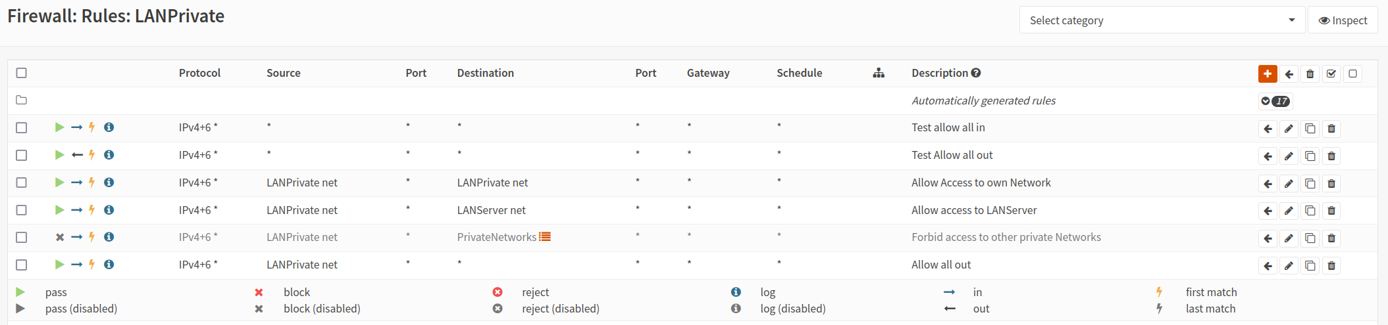Edit the 'Allow Access to own Network' rule
This screenshot has height=325, width=1388.
pyautogui.click(x=1289, y=184)
